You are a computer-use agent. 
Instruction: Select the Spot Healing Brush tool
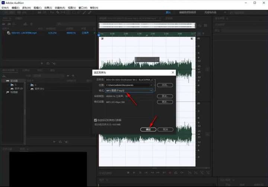pos(90,13)
